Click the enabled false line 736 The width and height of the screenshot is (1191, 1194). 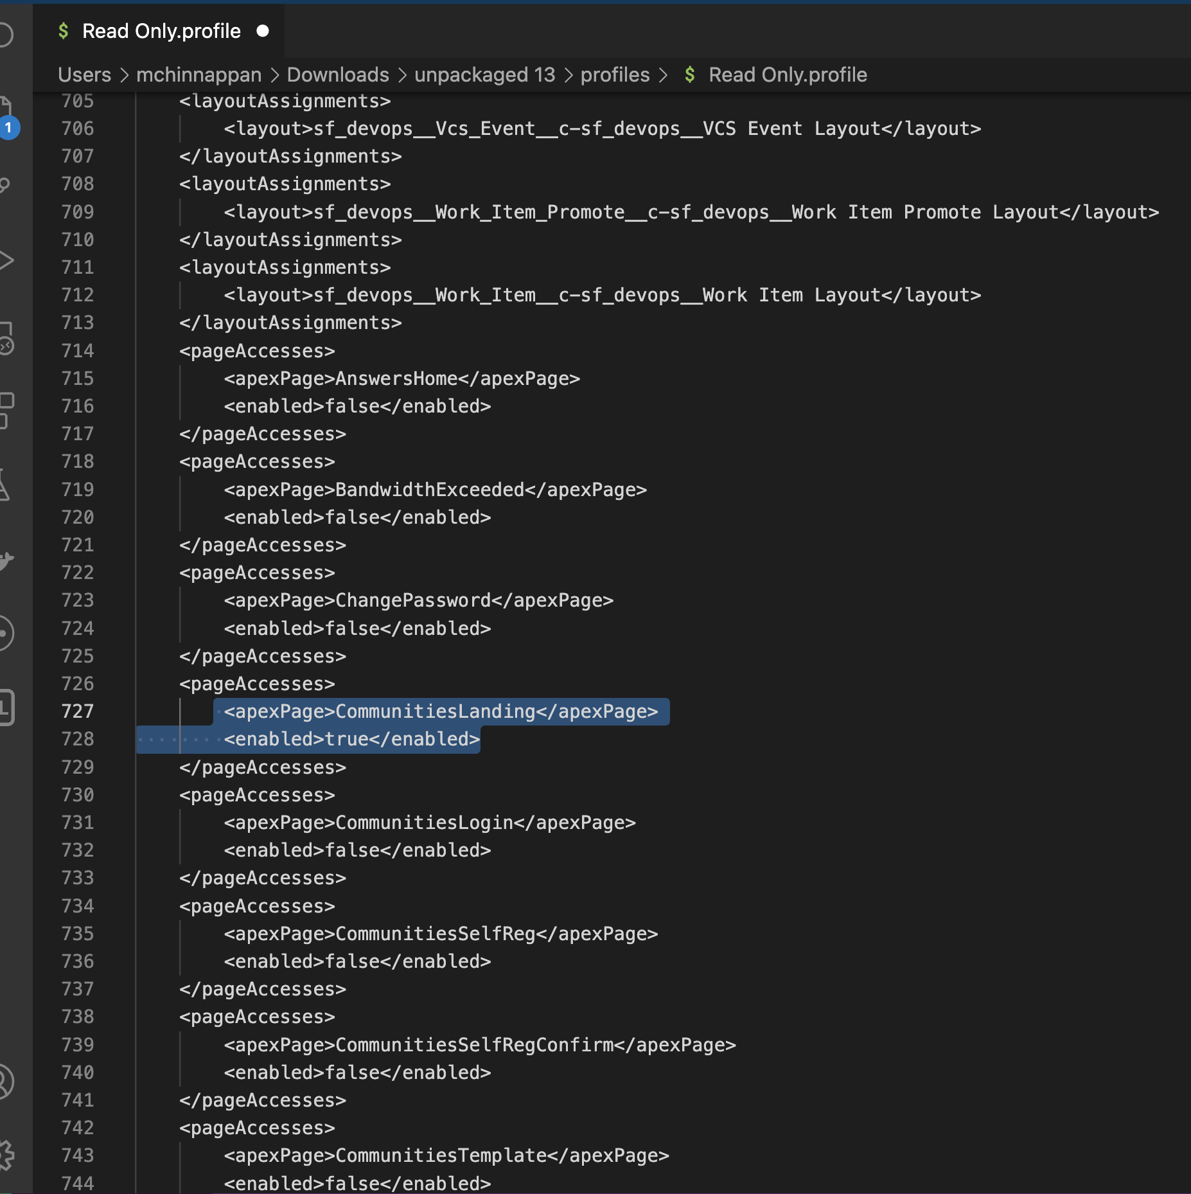[357, 961]
